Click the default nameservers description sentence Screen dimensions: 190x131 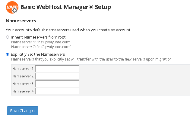tap(69, 30)
